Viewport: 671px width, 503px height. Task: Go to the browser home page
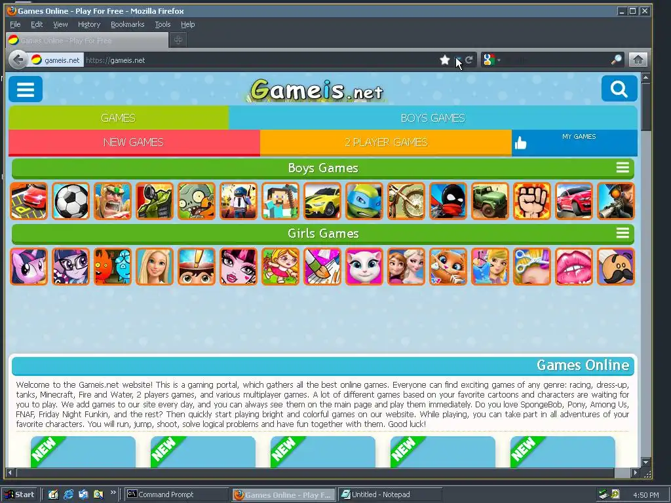[638, 60]
